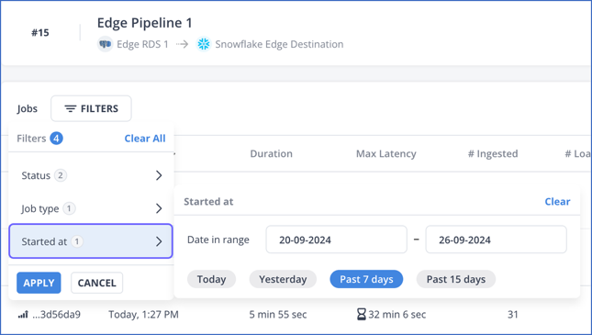Image resolution: width=592 pixels, height=335 pixels.
Task: Click the end date field 26-09-2024
Action: point(497,240)
